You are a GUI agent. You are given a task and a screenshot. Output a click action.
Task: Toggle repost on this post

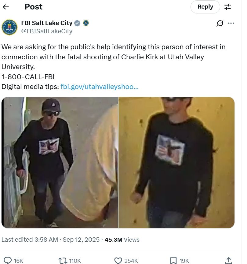pyautogui.click(x=63, y=261)
